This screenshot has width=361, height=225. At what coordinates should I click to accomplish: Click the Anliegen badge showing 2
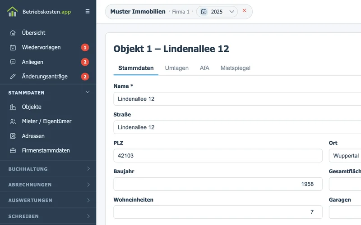pos(85,62)
